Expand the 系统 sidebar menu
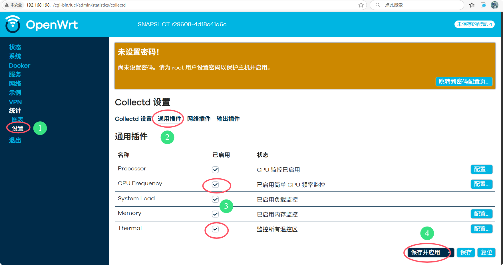This screenshot has width=503, height=265. [15, 56]
